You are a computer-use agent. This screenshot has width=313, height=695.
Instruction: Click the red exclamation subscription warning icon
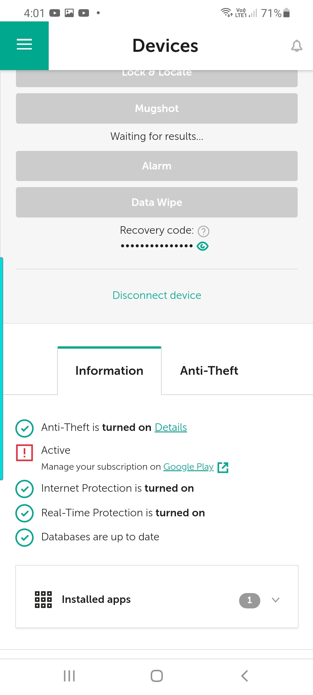click(x=24, y=452)
